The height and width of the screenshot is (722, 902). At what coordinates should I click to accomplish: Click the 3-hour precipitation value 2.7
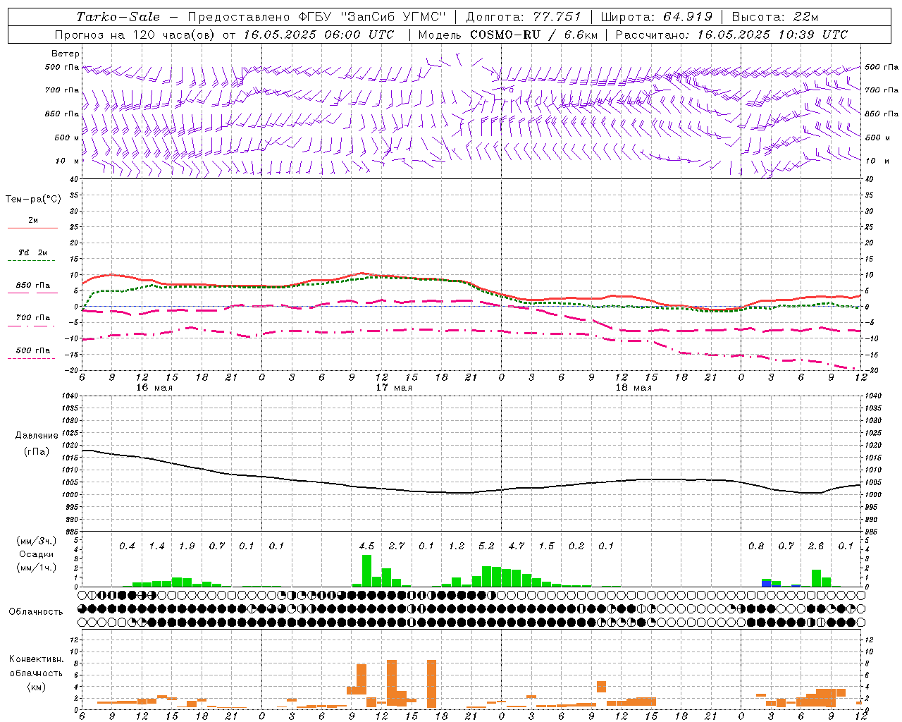click(x=397, y=546)
